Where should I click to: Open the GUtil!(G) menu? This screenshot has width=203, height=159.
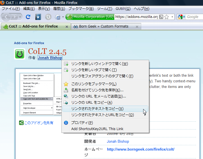point(123,9)
